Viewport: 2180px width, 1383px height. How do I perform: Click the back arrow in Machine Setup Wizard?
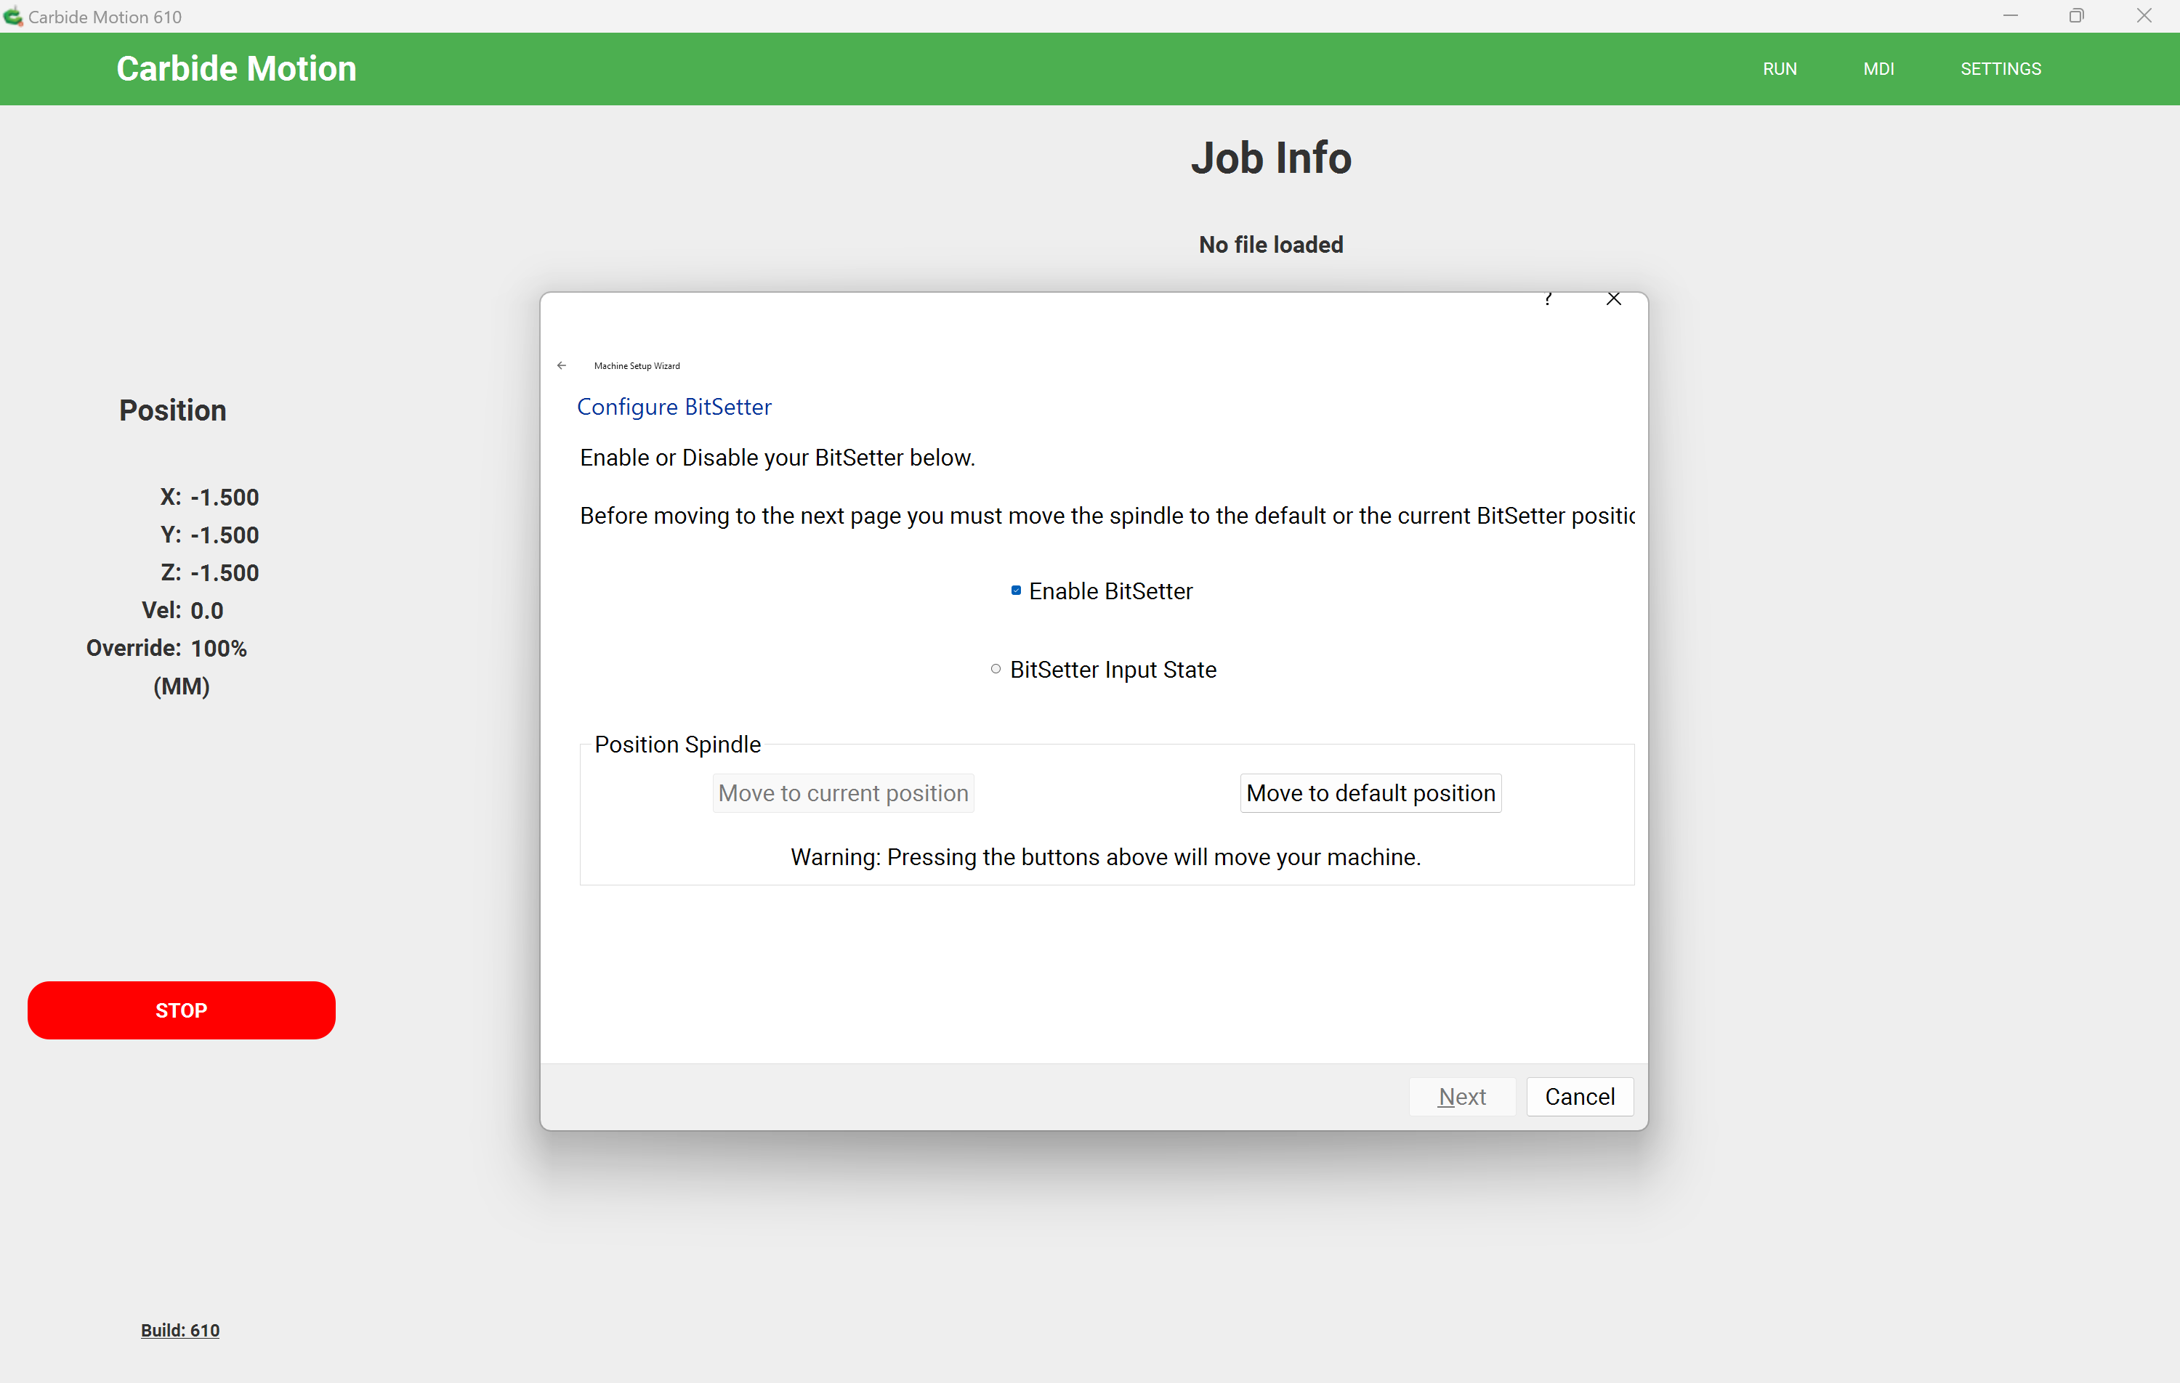tap(561, 365)
